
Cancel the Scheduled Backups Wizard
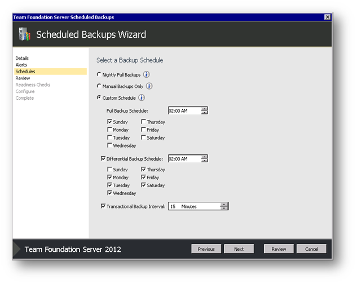pos(311,249)
